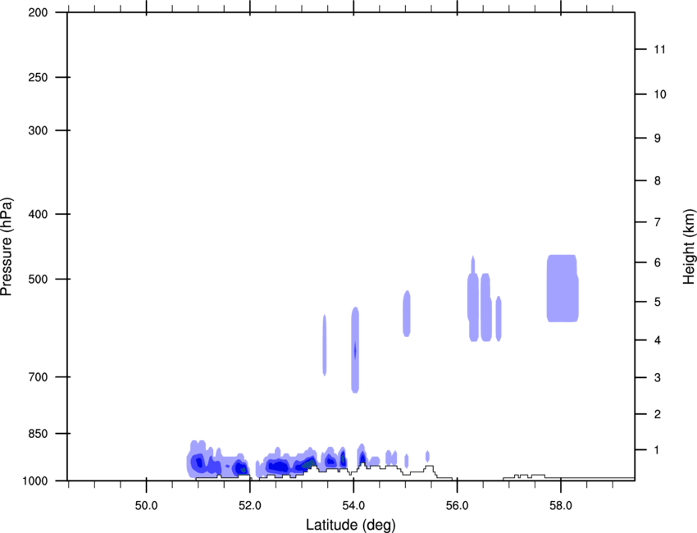Image resolution: width=697 pixels, height=533 pixels.
Task: Click the dark blue contour core near latitude 51
Action: coord(198,462)
